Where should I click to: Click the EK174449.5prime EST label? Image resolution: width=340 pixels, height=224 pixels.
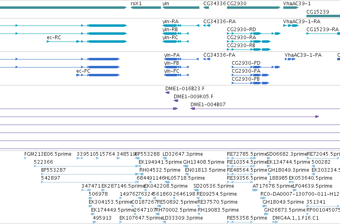click(x=113, y=210)
